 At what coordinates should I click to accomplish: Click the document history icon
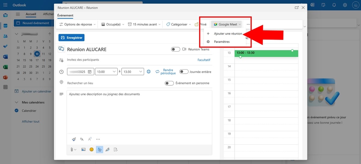pyautogui.click(x=116, y=149)
